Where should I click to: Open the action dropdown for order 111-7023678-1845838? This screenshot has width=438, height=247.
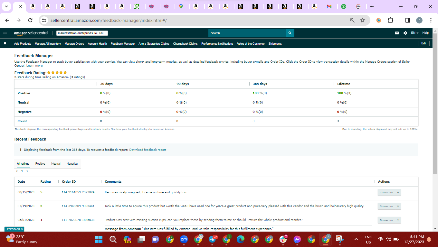click(x=389, y=220)
